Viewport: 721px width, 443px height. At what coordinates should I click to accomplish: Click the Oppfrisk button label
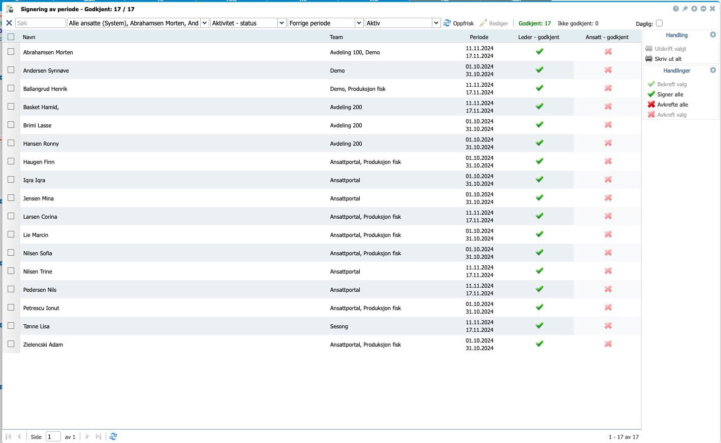[x=463, y=23]
